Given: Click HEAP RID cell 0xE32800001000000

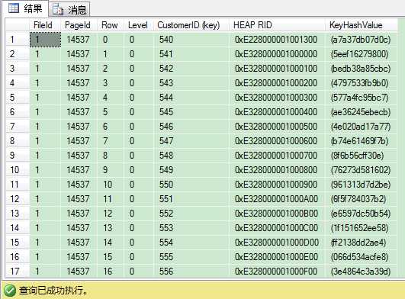Looking at the screenshot, I should pyautogui.click(x=276, y=54).
